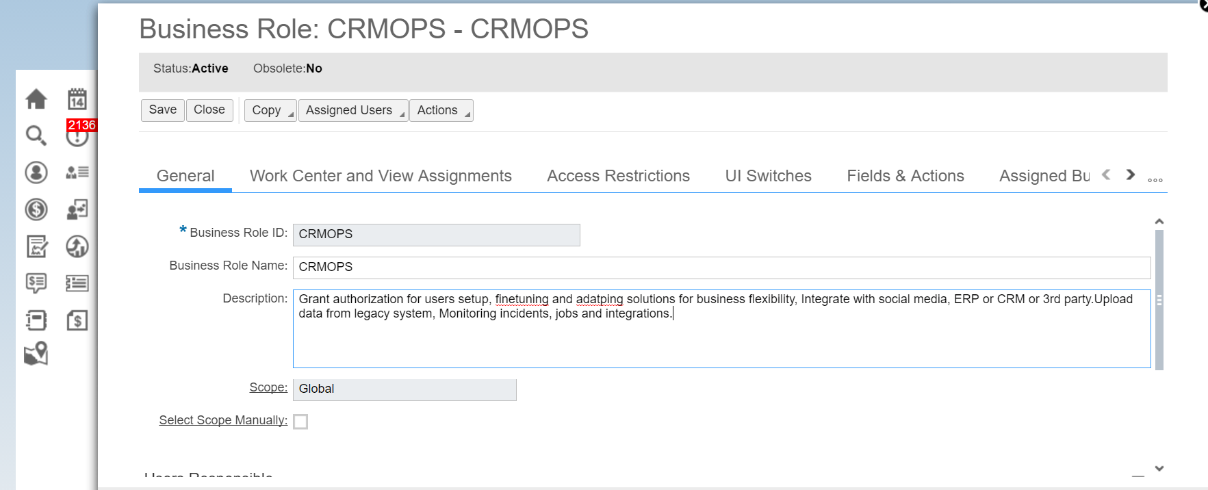
Task: Click the Select Scope Manually label link
Action: click(223, 420)
